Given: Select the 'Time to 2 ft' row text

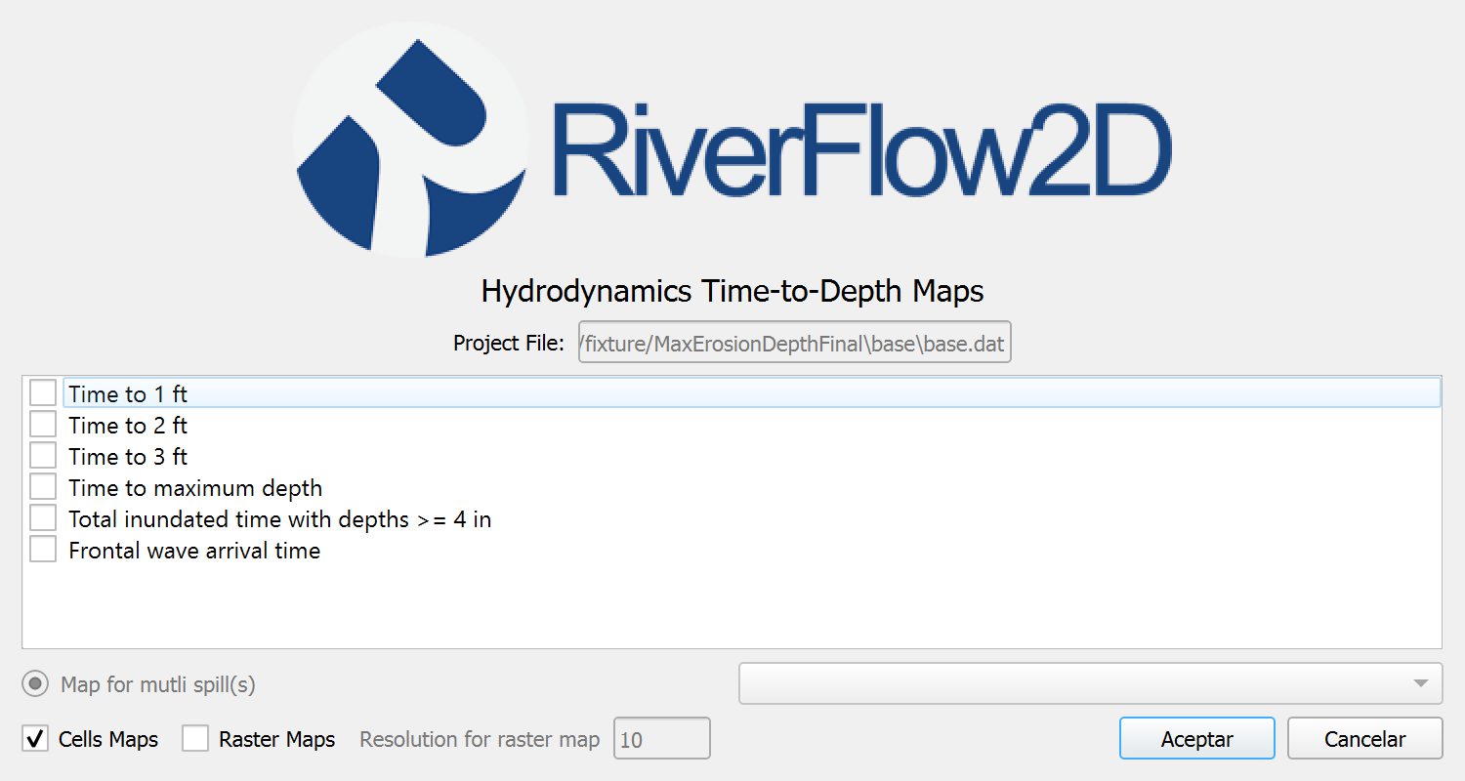Looking at the screenshot, I should click(x=128, y=426).
